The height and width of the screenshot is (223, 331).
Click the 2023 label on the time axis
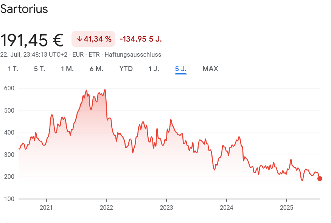coord(166,208)
